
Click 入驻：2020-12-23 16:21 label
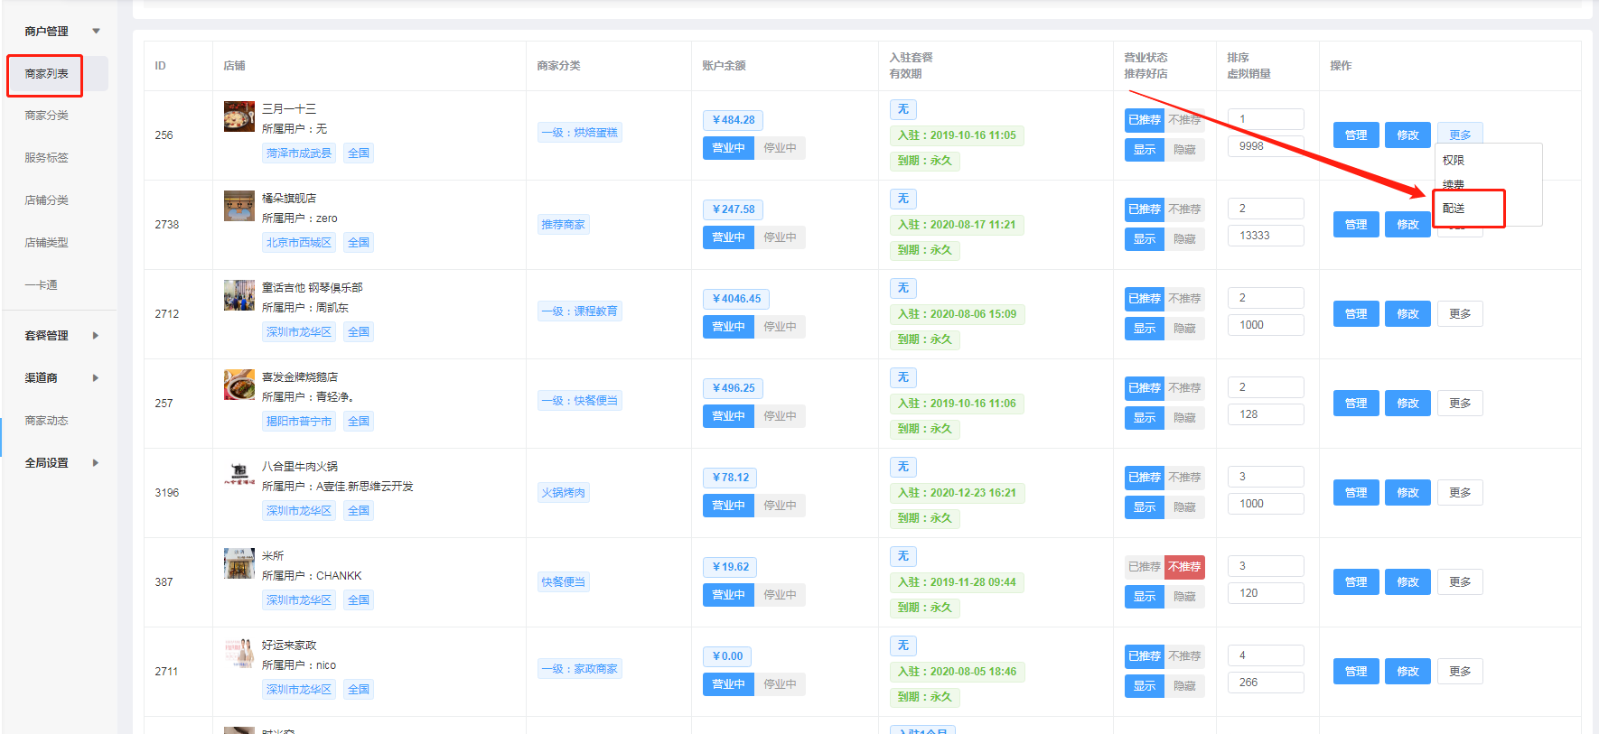(x=957, y=493)
